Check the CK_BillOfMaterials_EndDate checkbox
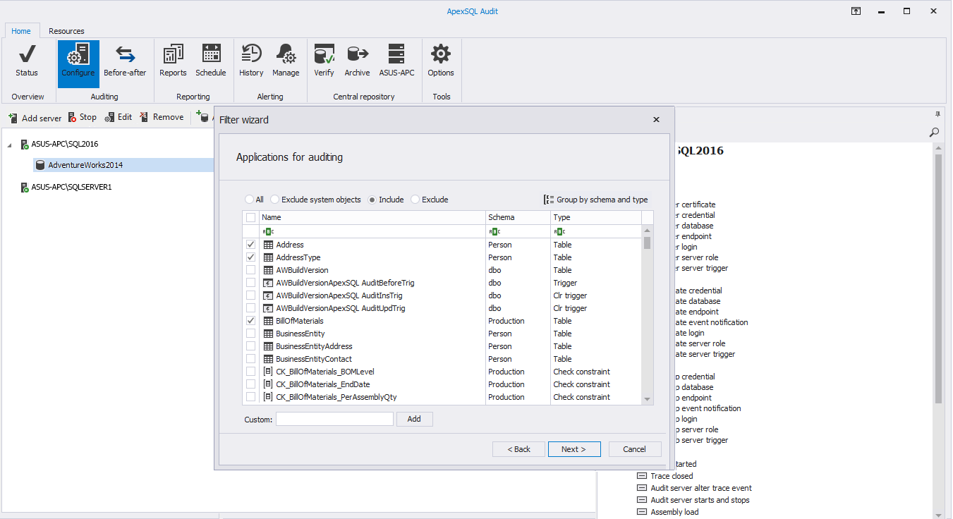The width and height of the screenshot is (953, 519). pos(250,384)
